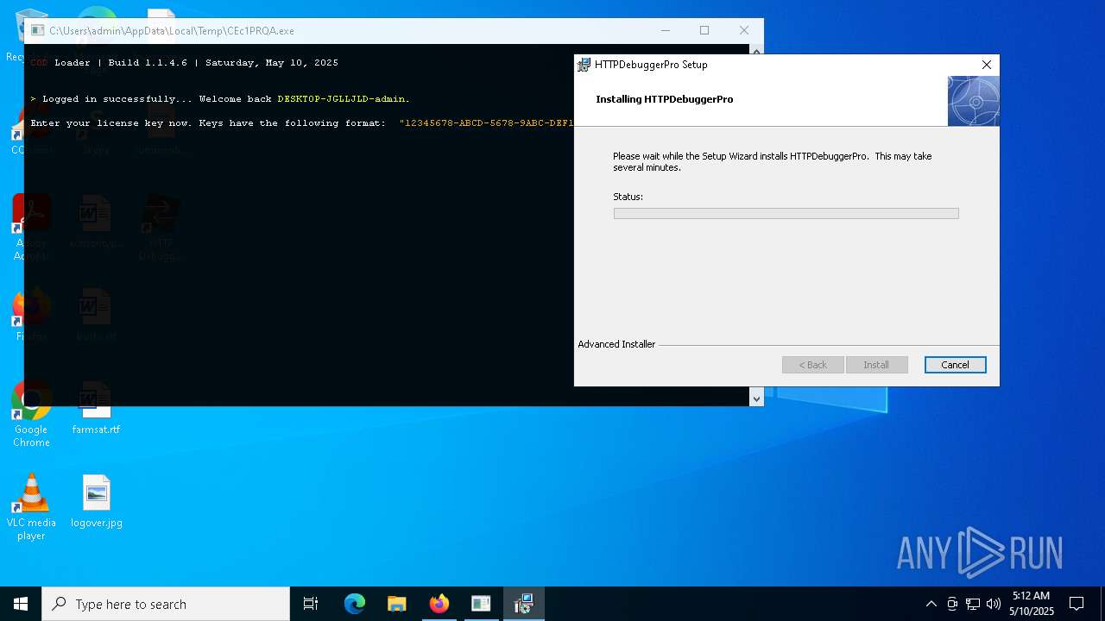Select the farmsat.rtf desktop file
1105x621 pixels.
[96, 408]
